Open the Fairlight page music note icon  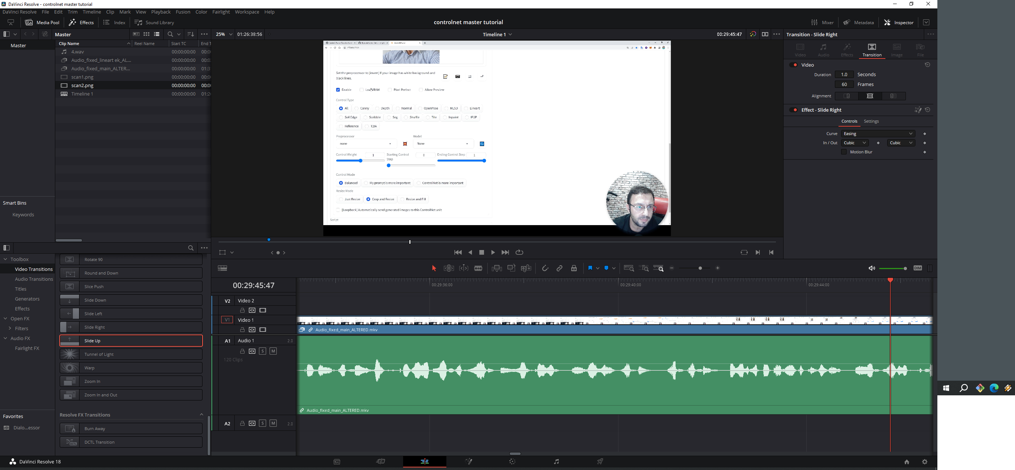point(556,462)
